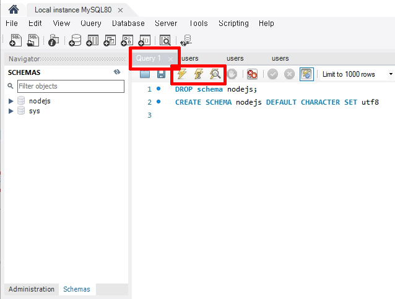Switch to the Local instance MySQL80 tab
This screenshot has width=395, height=299.
tap(73, 10)
